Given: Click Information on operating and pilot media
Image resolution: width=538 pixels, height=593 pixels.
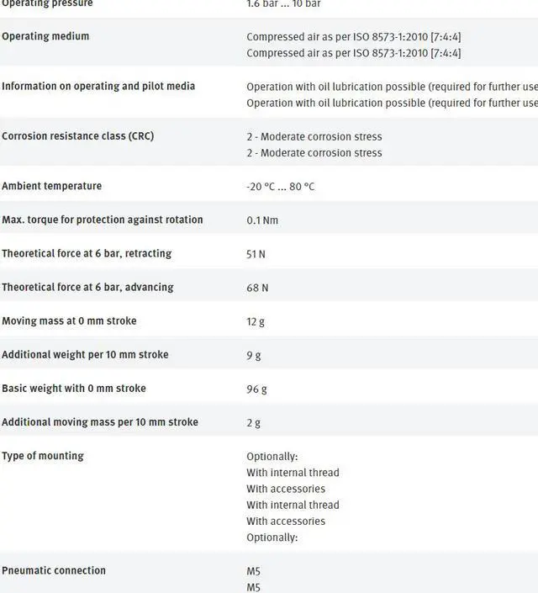Looking at the screenshot, I should [98, 86].
